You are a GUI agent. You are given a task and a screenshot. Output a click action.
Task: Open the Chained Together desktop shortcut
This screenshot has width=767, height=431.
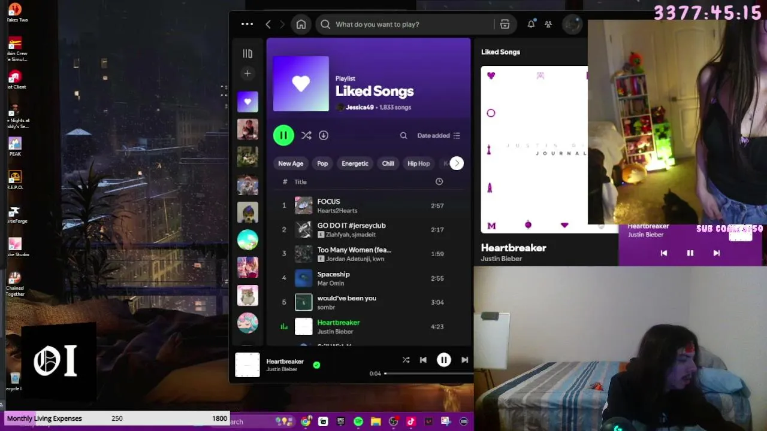tap(15, 283)
